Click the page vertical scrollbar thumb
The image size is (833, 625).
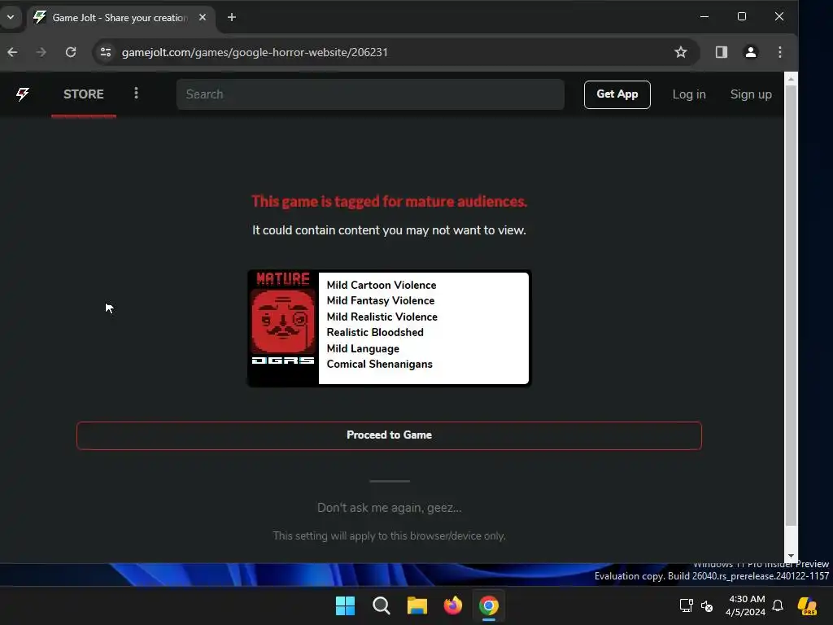(791, 304)
